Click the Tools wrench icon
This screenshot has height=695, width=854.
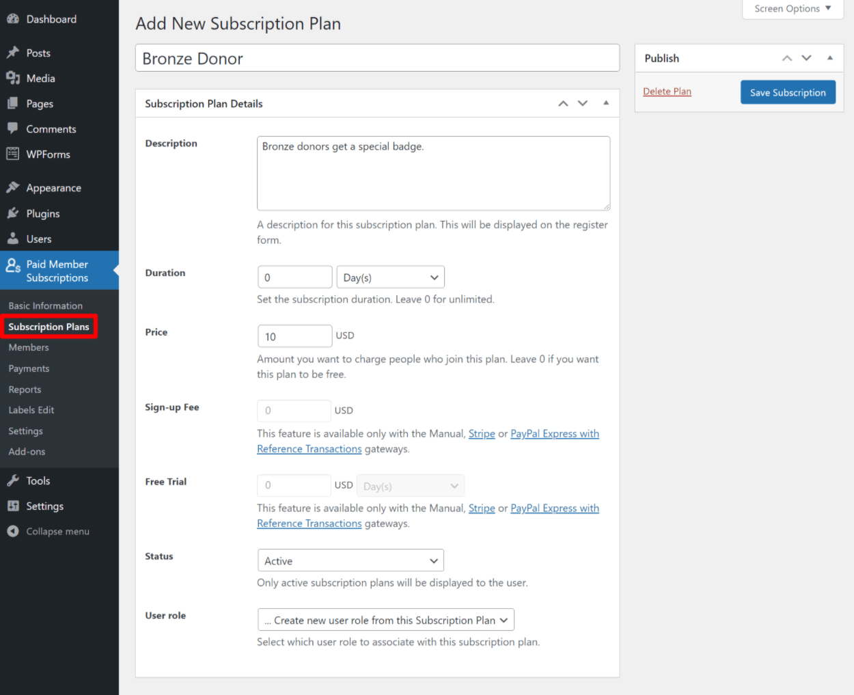click(x=12, y=480)
